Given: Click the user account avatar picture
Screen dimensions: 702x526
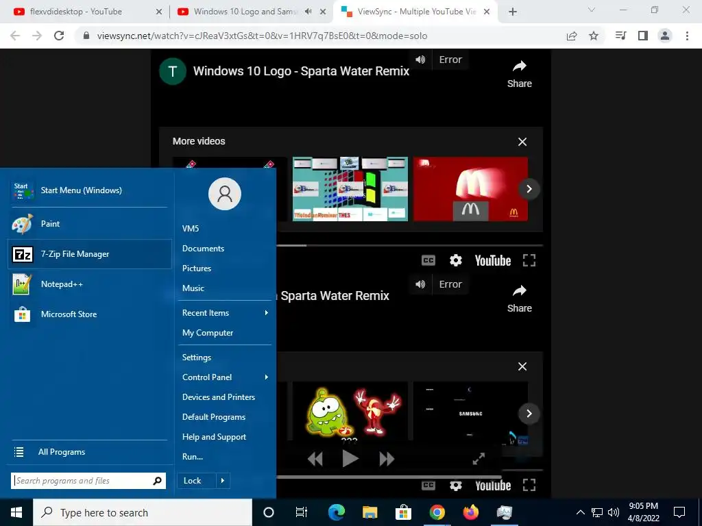Looking at the screenshot, I should tap(225, 194).
